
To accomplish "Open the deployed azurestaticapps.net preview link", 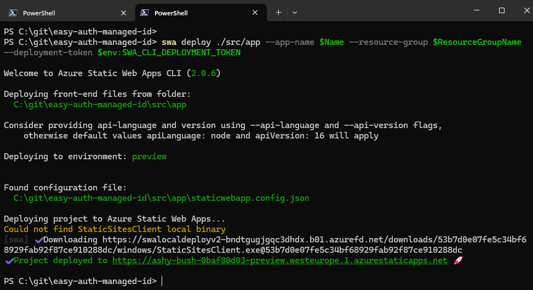I will (280, 260).
